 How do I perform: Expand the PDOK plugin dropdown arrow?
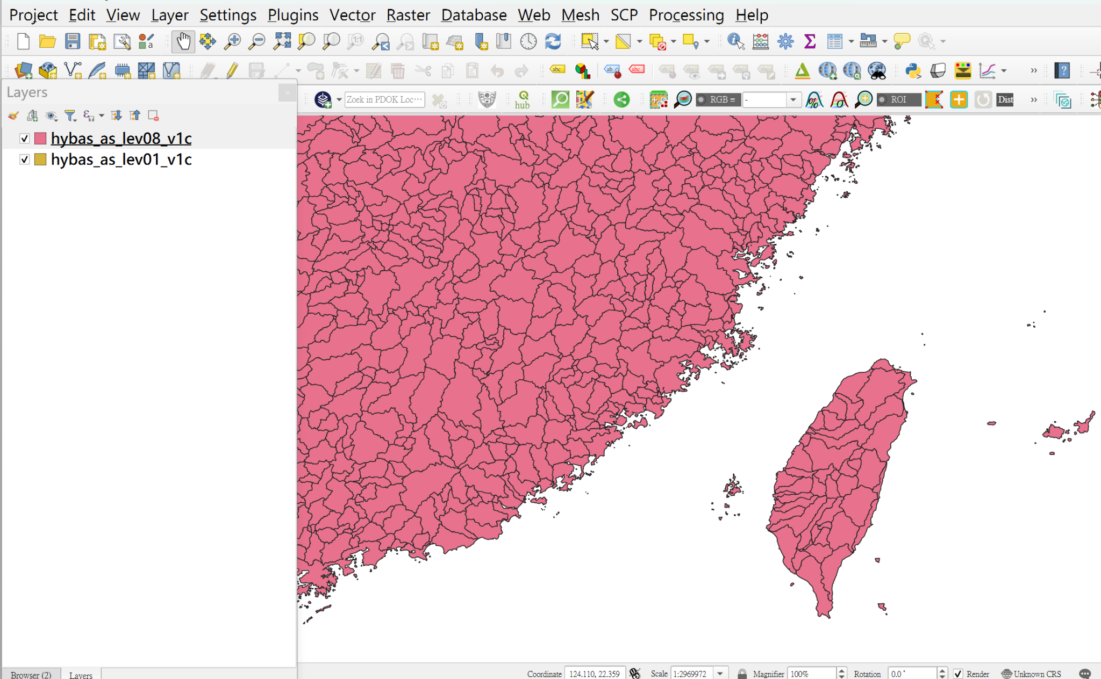[x=339, y=100]
